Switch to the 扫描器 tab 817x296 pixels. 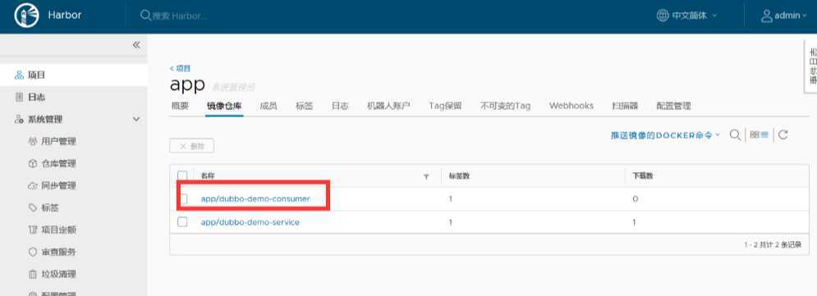(625, 106)
